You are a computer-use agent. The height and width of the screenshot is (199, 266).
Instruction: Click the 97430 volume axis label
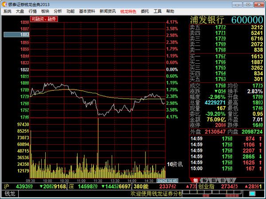[23, 124]
